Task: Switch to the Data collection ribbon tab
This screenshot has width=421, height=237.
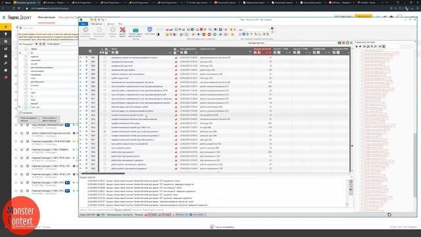Action: click(x=97, y=24)
